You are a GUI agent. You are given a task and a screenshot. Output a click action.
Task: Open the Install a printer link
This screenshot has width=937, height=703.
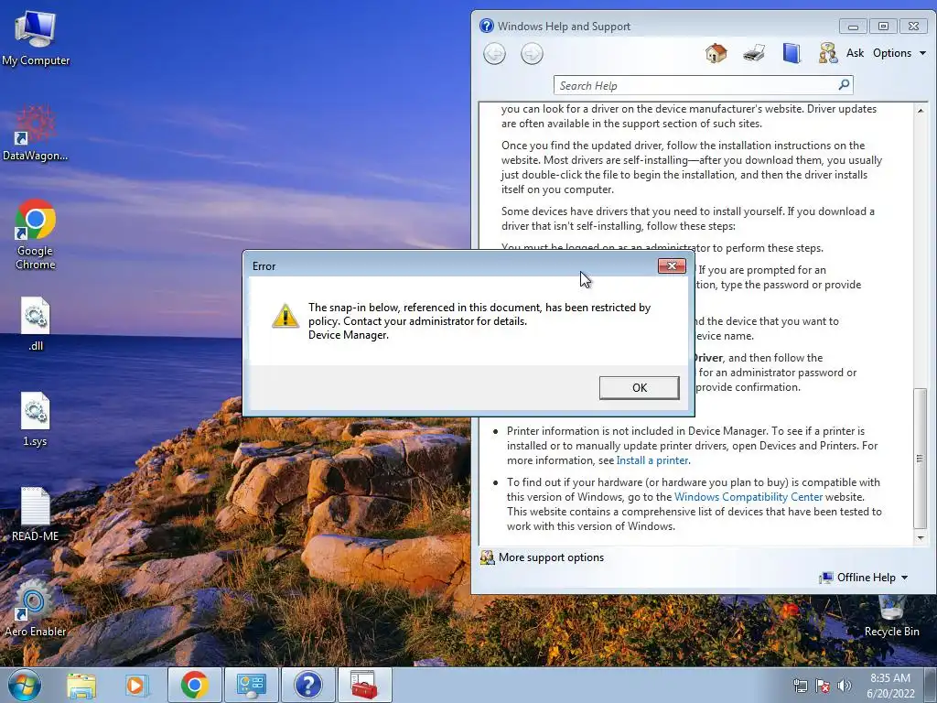tap(652, 460)
